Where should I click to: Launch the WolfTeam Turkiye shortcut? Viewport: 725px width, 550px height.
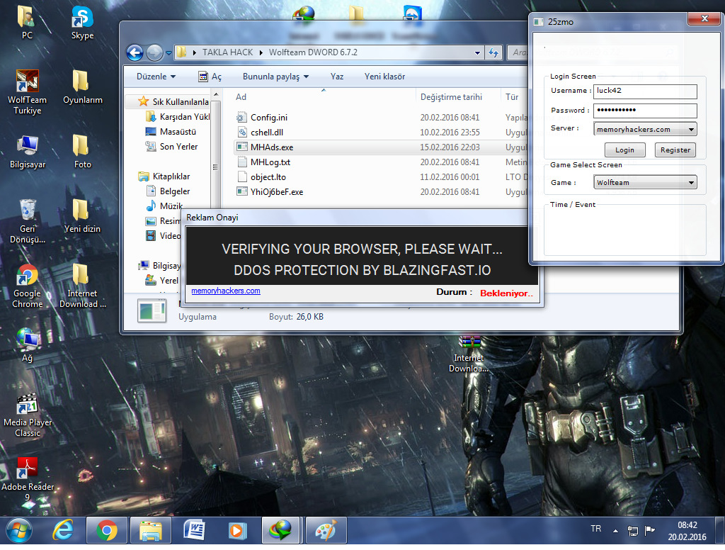(28, 91)
